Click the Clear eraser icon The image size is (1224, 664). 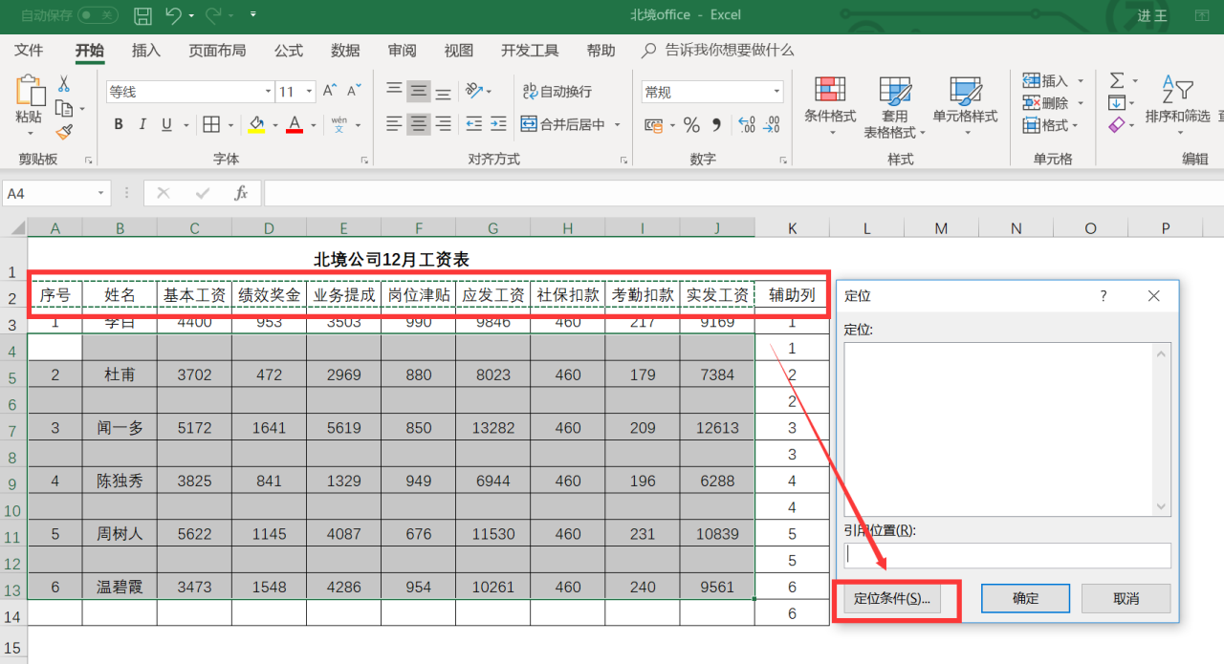[1117, 125]
